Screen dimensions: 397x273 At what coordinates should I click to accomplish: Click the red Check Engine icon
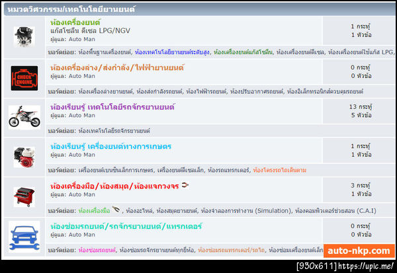pyautogui.click(x=24, y=78)
